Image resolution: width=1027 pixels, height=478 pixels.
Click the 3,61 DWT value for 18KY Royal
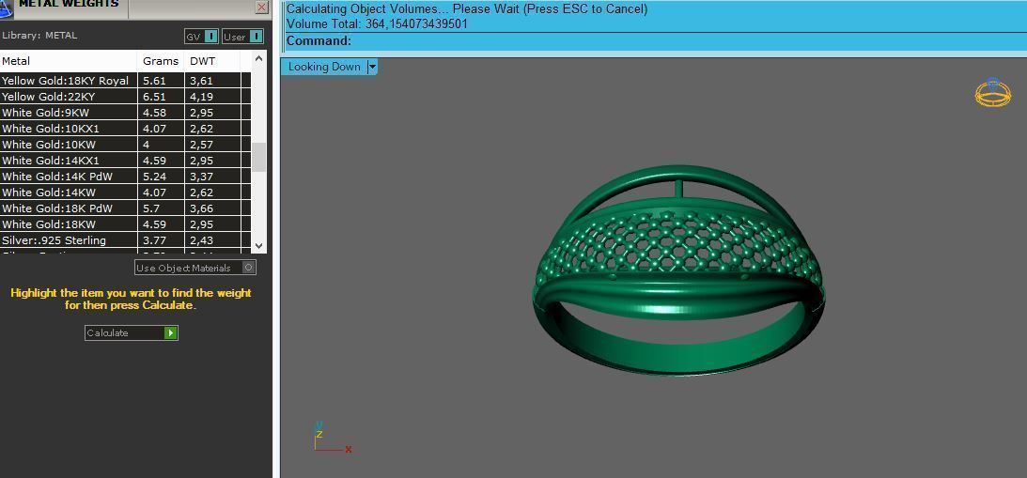click(202, 81)
